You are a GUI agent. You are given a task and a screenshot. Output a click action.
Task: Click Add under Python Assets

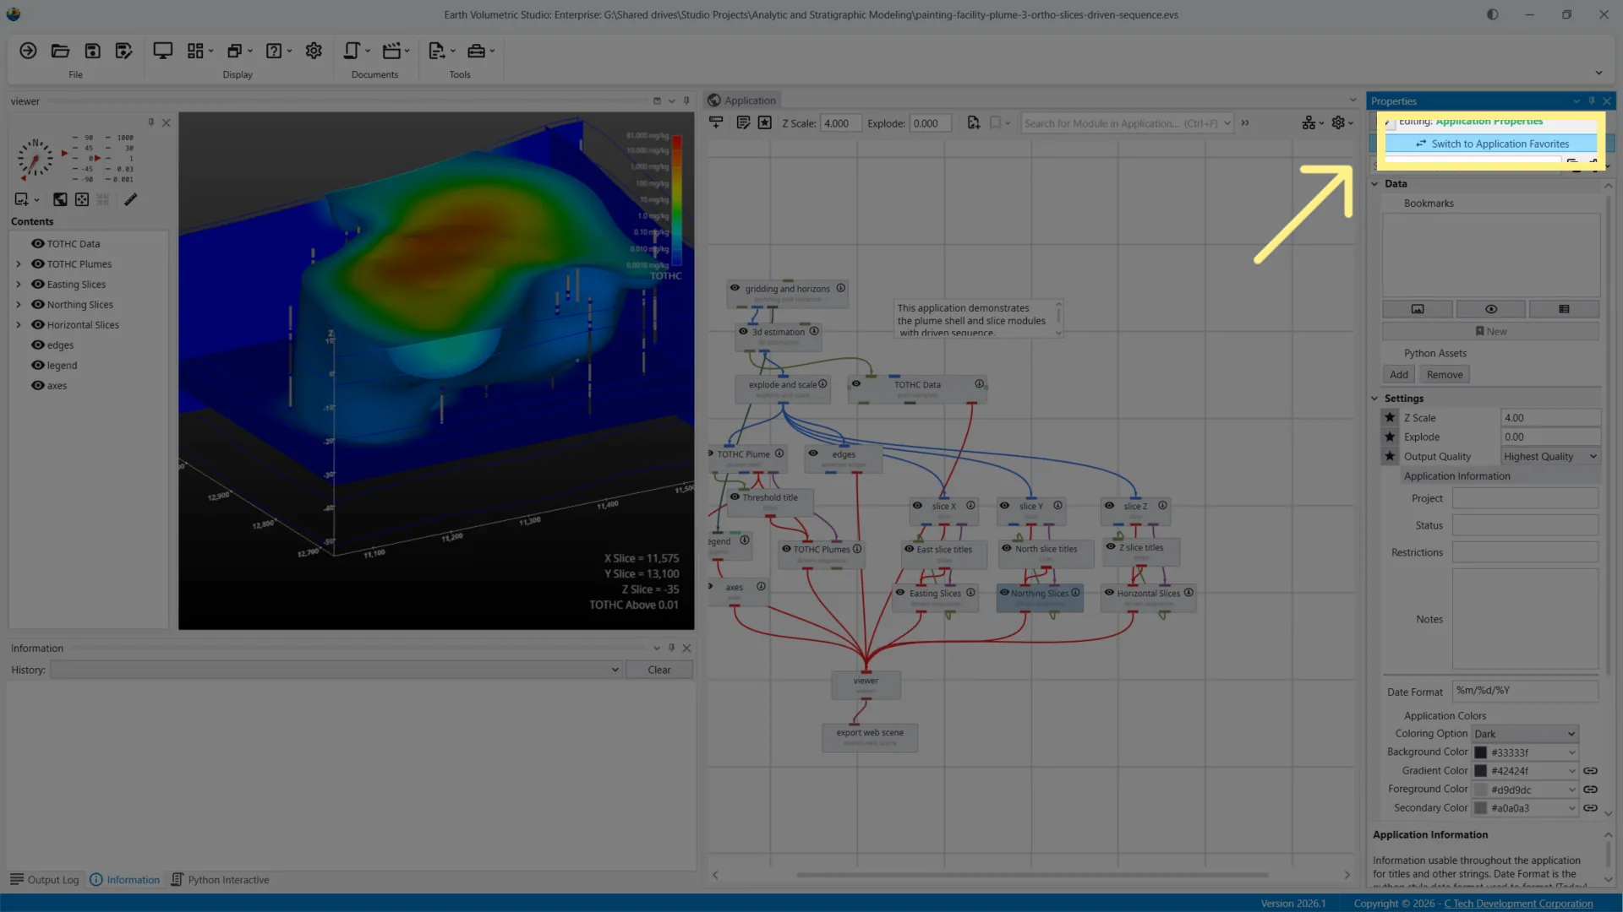1399,375
